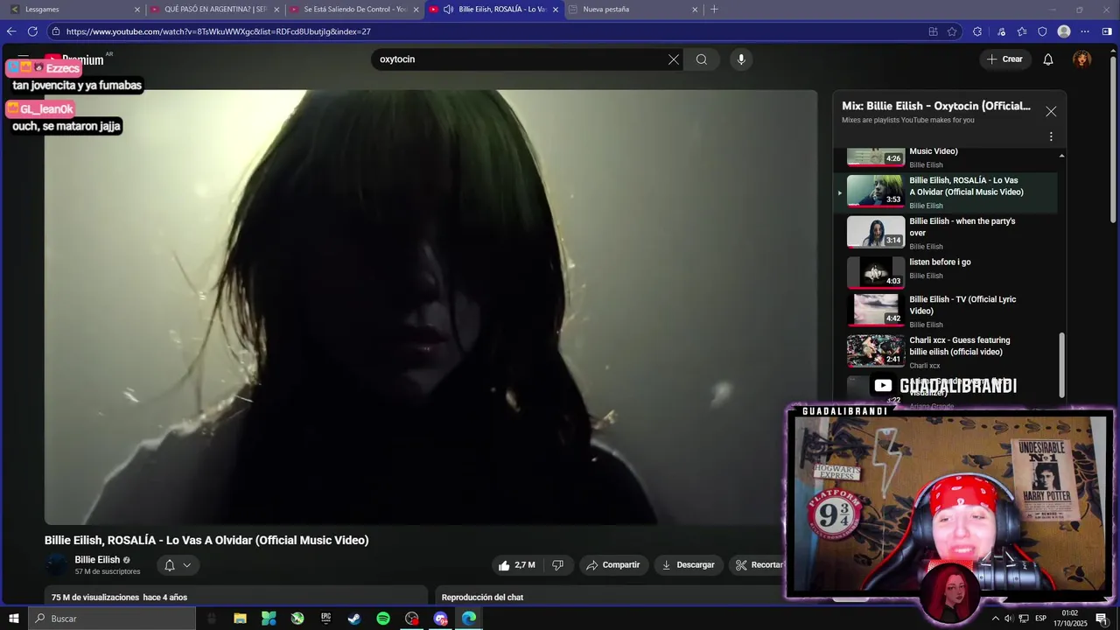Viewport: 1120px width, 630px height.
Task: Click the 75 M de visualizaciones text
Action: click(95, 598)
